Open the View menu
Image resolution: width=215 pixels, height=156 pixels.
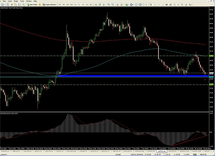coord(4,1)
